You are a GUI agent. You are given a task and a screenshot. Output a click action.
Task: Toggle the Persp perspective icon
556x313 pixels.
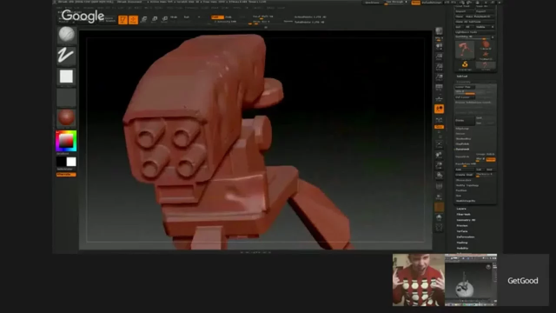[439, 88]
